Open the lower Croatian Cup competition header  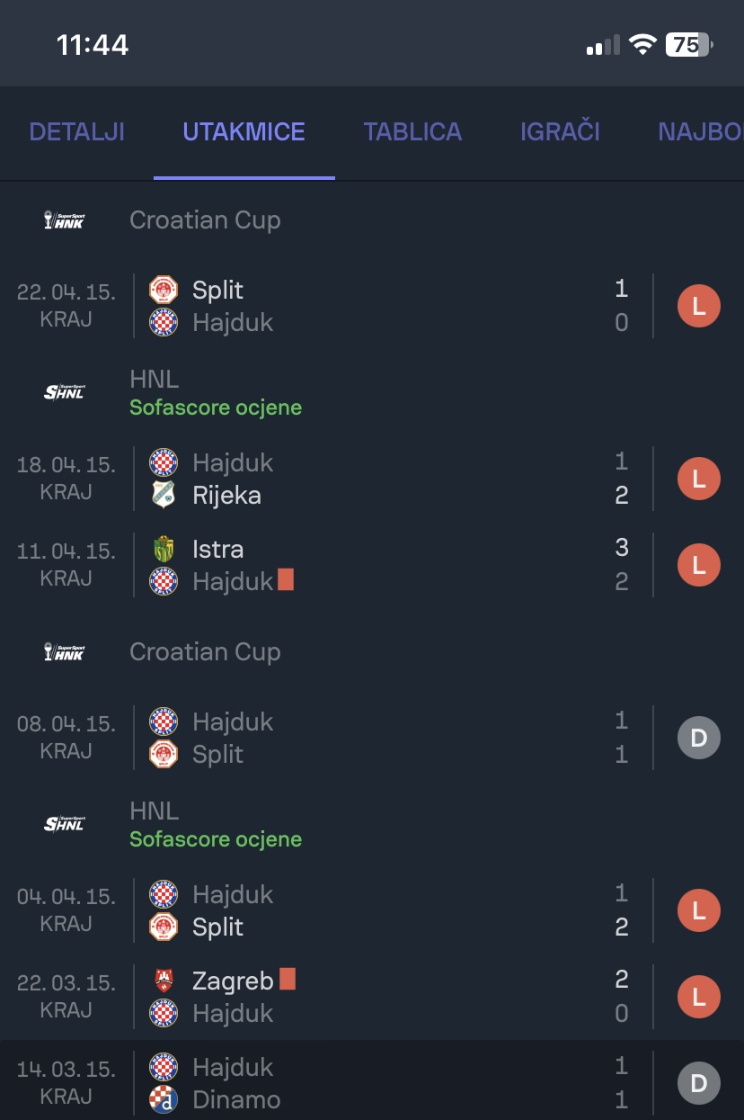pyautogui.click(x=205, y=652)
